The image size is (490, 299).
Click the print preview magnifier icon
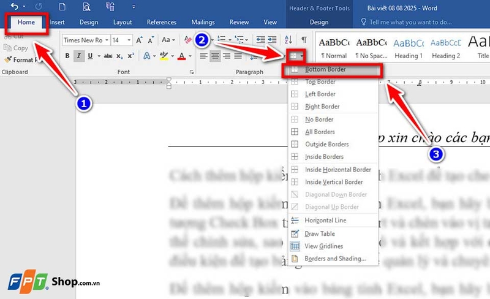[x=86, y=7]
